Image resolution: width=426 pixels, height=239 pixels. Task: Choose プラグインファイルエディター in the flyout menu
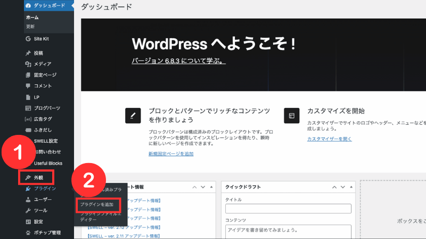tap(101, 217)
